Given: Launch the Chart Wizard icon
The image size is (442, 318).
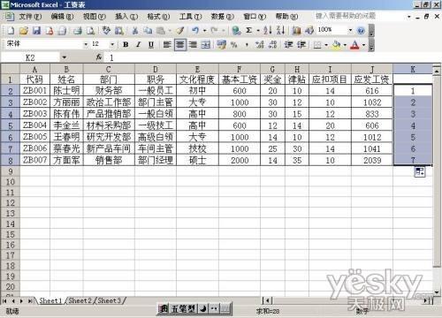Looking at the screenshot, I should coord(296,30).
